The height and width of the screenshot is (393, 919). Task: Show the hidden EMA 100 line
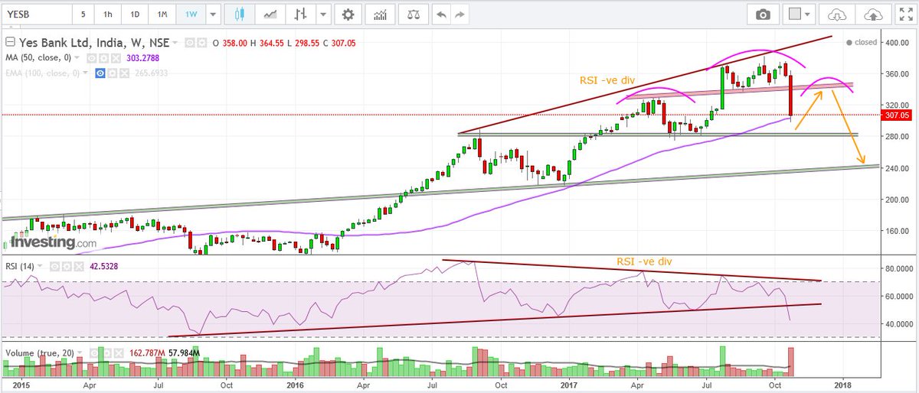(x=100, y=73)
